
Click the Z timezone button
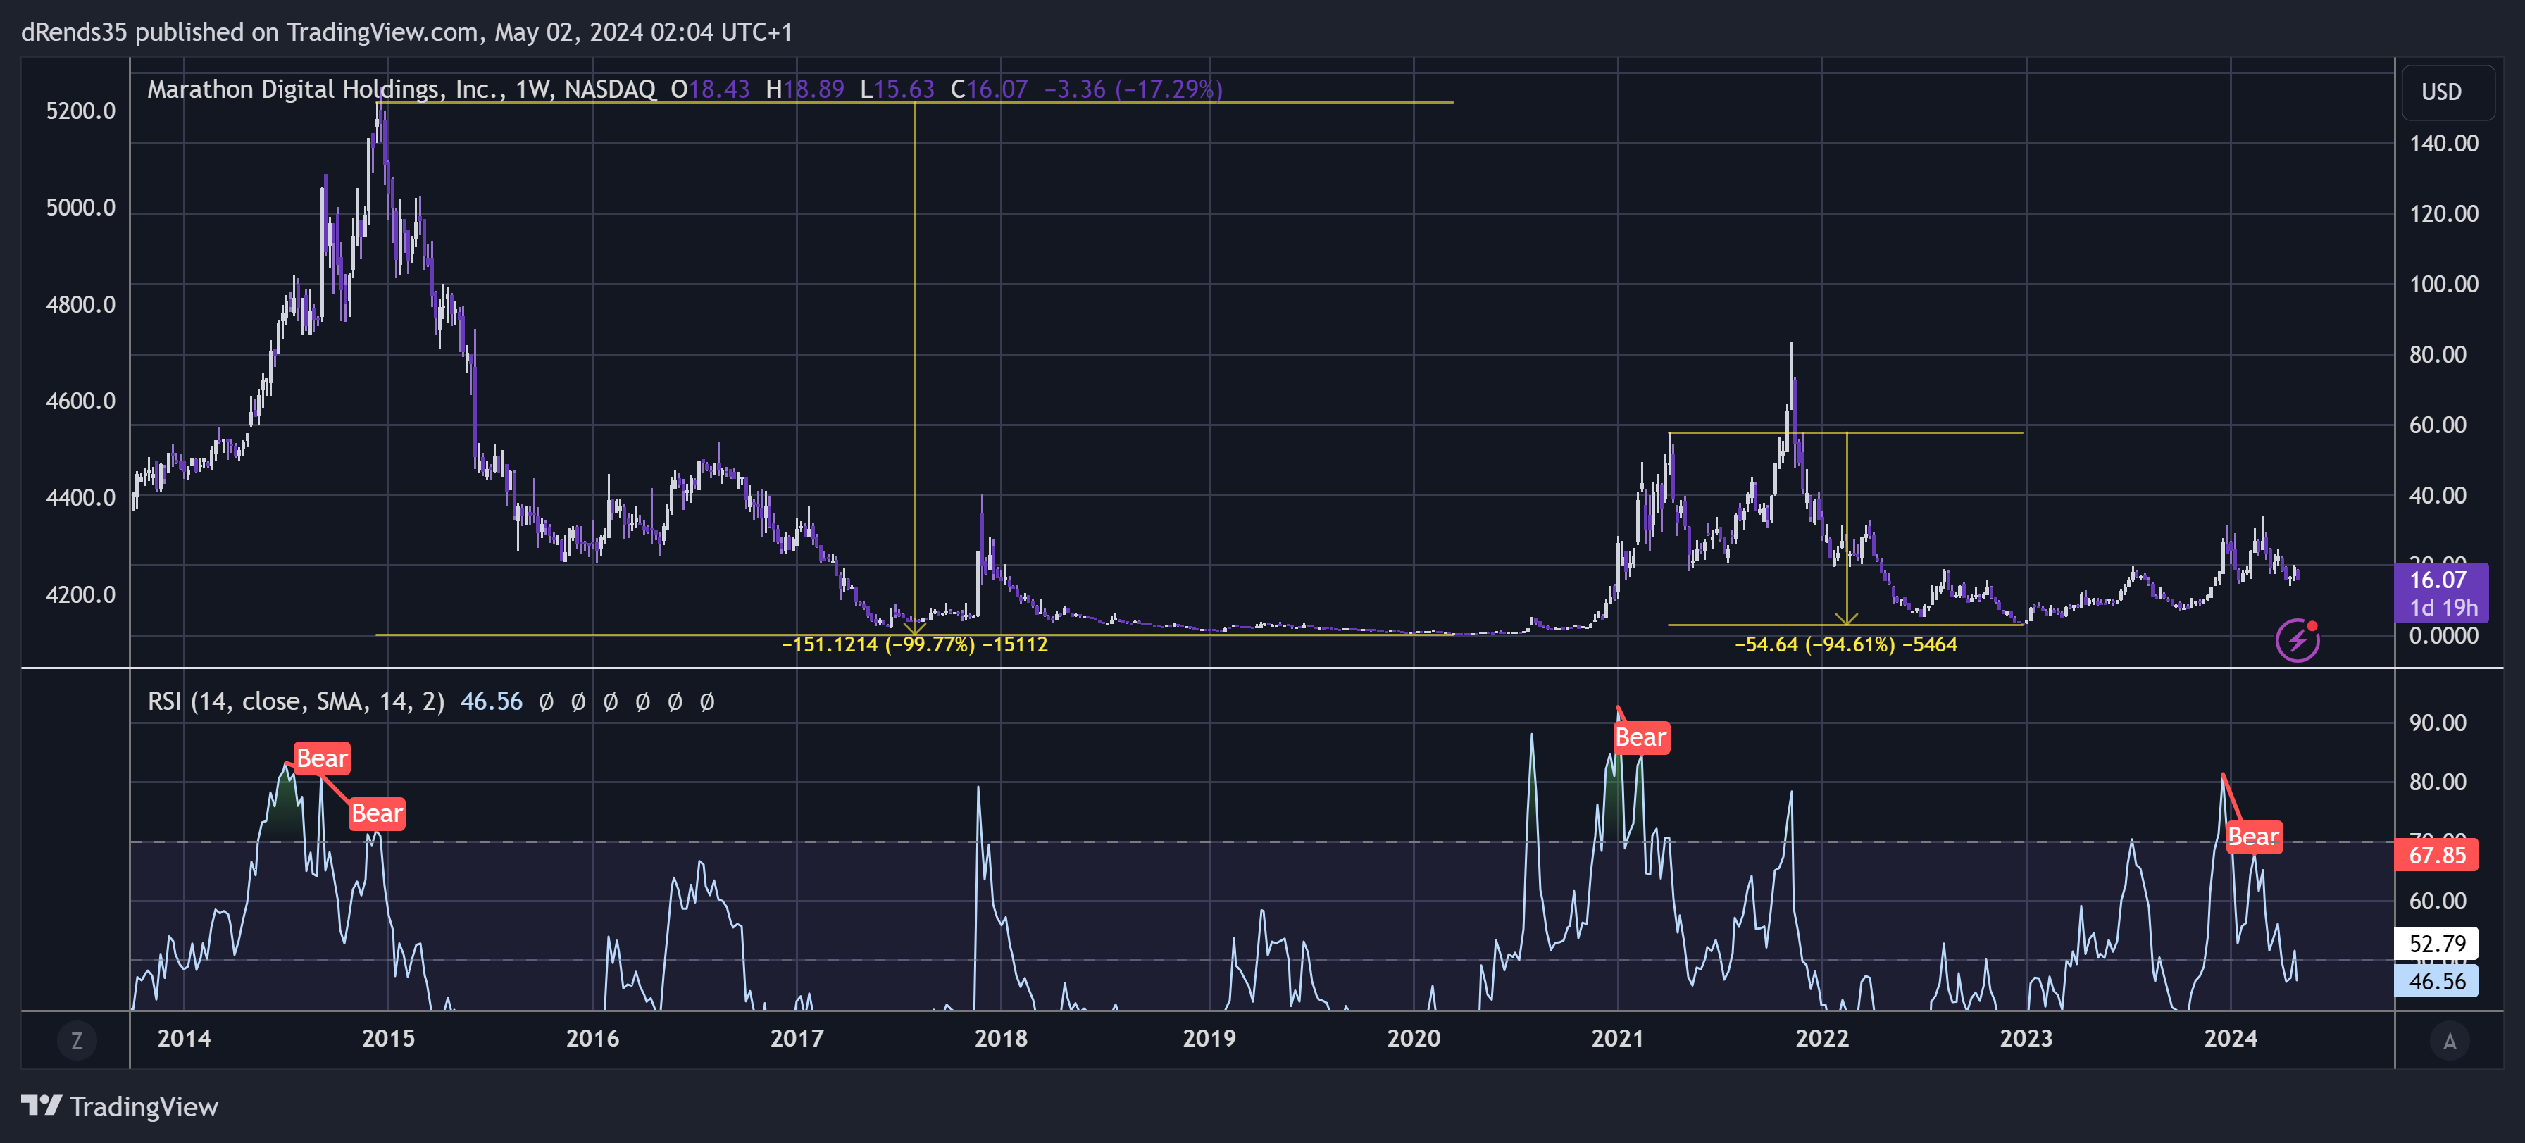point(77,1040)
